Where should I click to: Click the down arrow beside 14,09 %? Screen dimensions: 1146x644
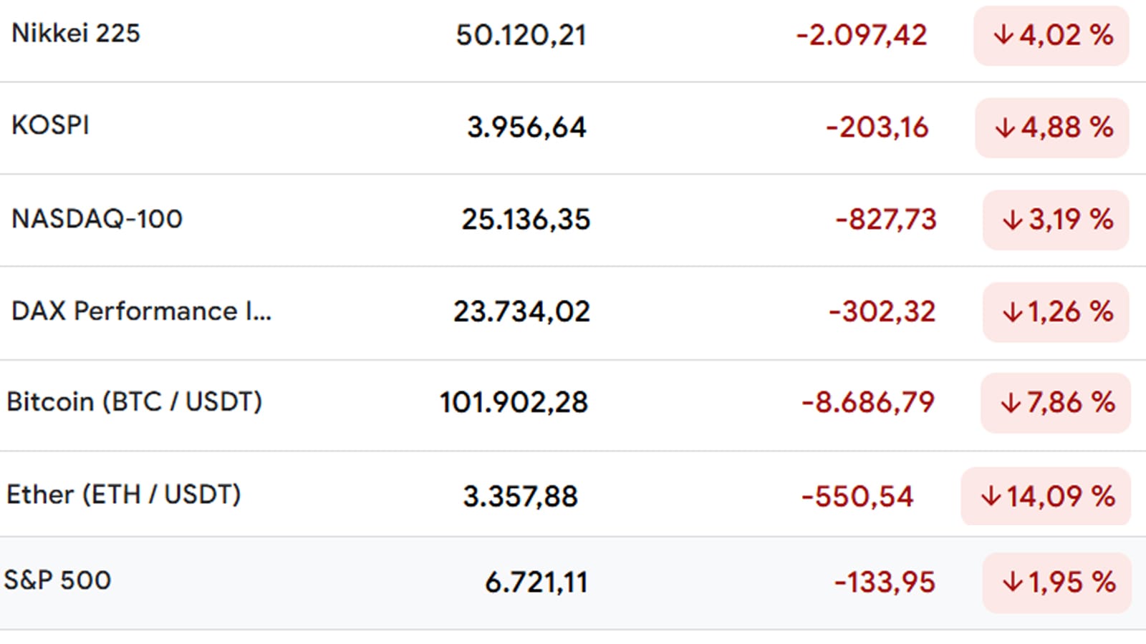coord(991,497)
